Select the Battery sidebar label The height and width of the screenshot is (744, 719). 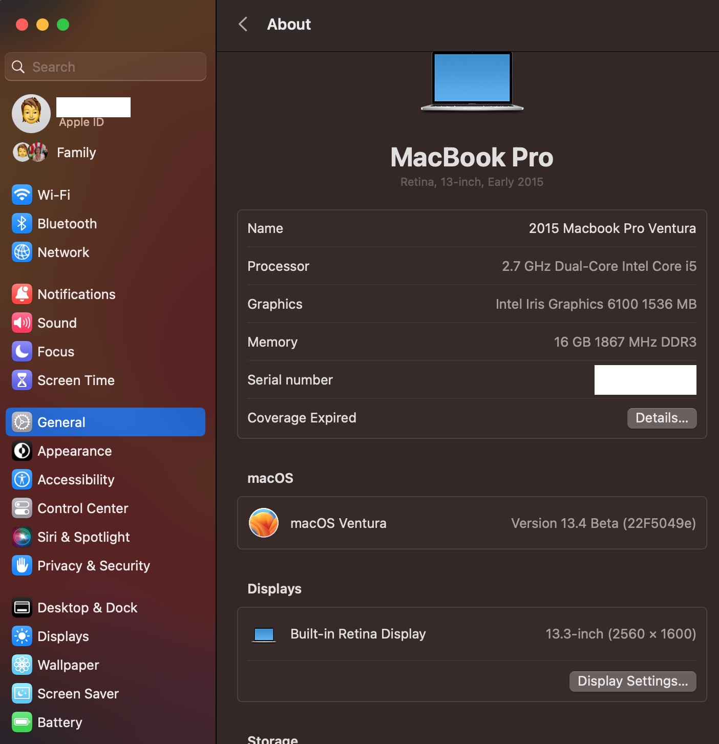click(59, 722)
